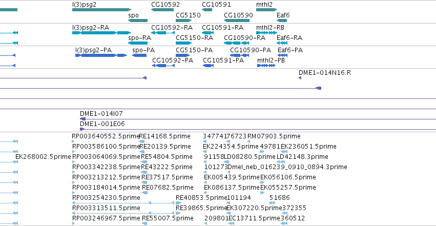Select the DME1-014N16.R clone label

pyautogui.click(x=325, y=73)
